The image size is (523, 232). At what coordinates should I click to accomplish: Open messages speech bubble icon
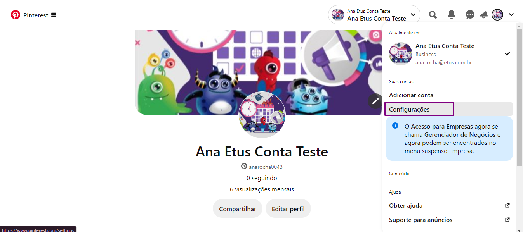(470, 15)
